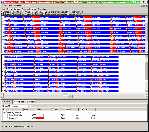Click trace B file path label
This screenshot has width=149, height=132.
(41, 14)
